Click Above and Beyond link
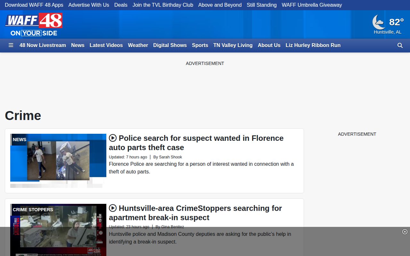This screenshot has height=256, width=410. click(x=220, y=5)
